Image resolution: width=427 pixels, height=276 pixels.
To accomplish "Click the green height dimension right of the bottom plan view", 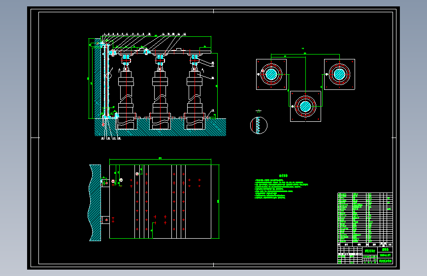I will [218, 201].
